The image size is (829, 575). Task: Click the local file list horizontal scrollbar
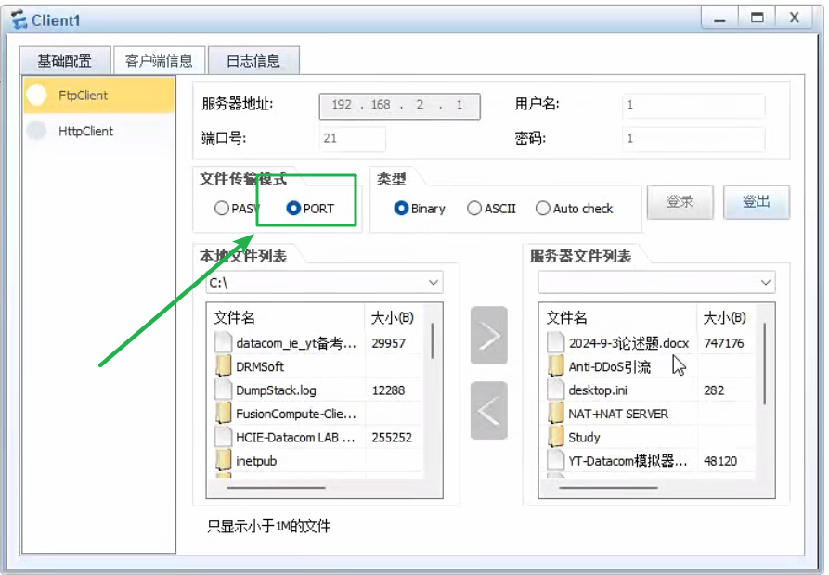click(x=276, y=487)
